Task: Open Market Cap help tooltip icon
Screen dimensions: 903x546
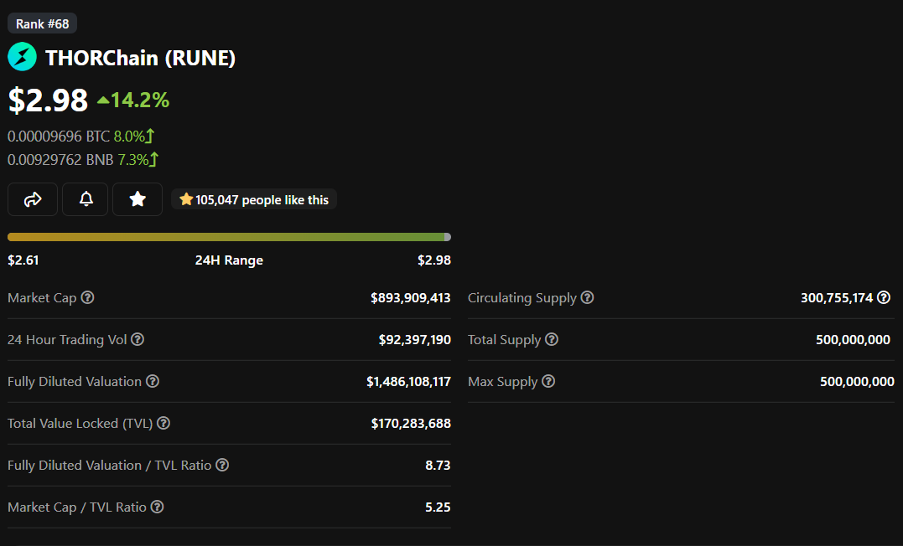Action: 87,297
